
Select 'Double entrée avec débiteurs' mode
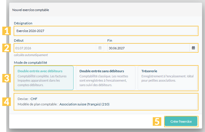[x=44, y=78]
